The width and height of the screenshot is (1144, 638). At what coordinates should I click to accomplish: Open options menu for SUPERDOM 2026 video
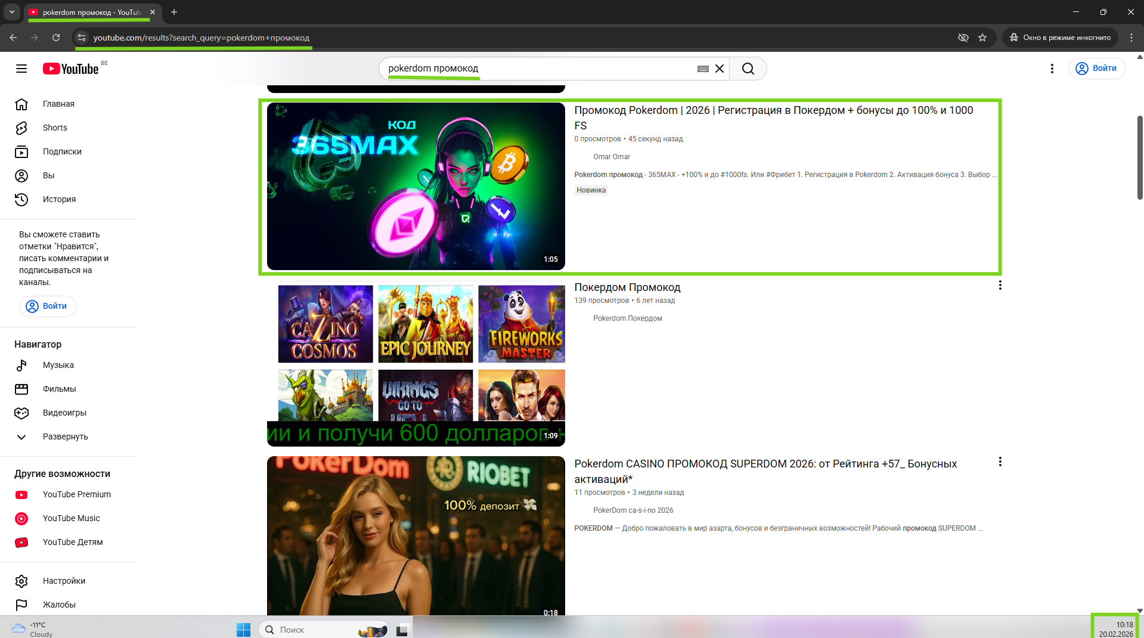[x=1000, y=462]
